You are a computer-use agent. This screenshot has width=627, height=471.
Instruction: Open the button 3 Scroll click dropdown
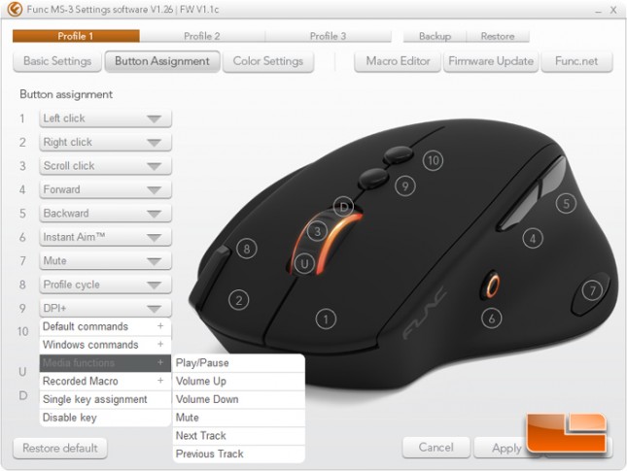pyautogui.click(x=106, y=166)
